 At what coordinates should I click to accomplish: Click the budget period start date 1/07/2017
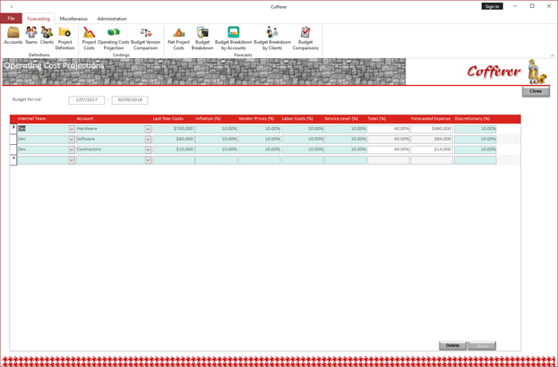click(87, 100)
